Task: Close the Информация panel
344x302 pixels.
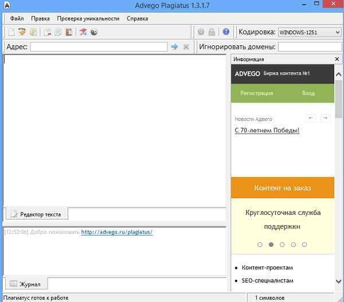Action: [337, 59]
